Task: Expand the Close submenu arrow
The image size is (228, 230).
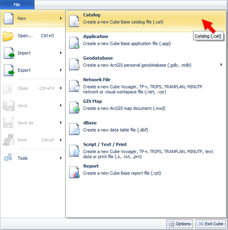Action: coord(61,88)
